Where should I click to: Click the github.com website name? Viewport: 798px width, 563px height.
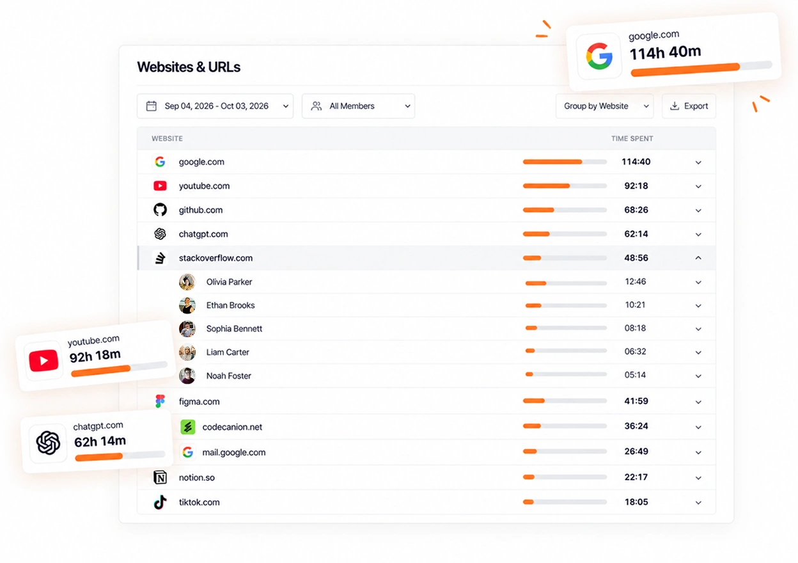coord(201,210)
